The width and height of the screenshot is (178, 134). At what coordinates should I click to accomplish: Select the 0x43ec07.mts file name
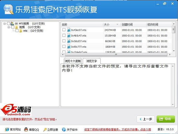(79, 30)
